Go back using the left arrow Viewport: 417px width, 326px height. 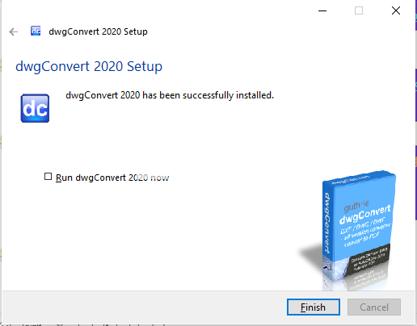(13, 31)
